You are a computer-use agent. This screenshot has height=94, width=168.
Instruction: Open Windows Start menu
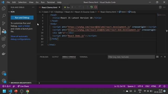(x=4, y=91)
